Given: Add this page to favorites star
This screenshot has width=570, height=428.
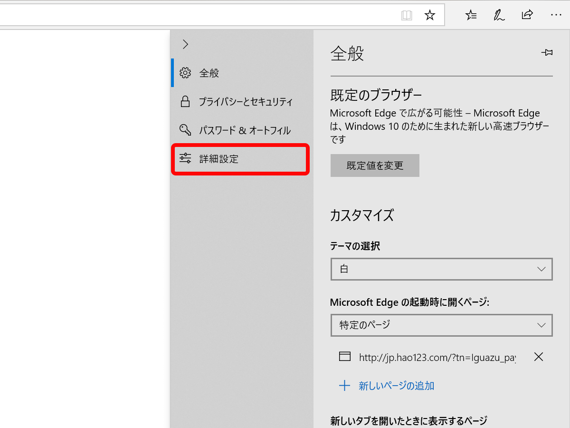Looking at the screenshot, I should 429,15.
